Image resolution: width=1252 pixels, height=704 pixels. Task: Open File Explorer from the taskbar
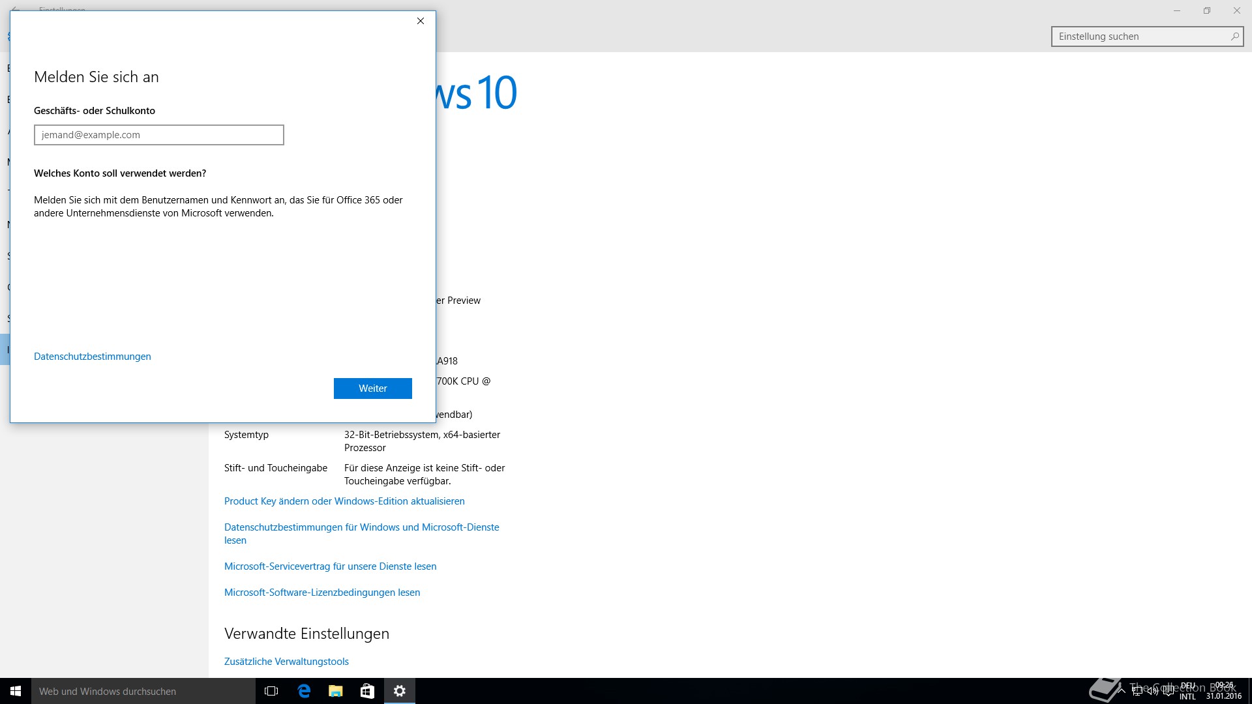(335, 691)
